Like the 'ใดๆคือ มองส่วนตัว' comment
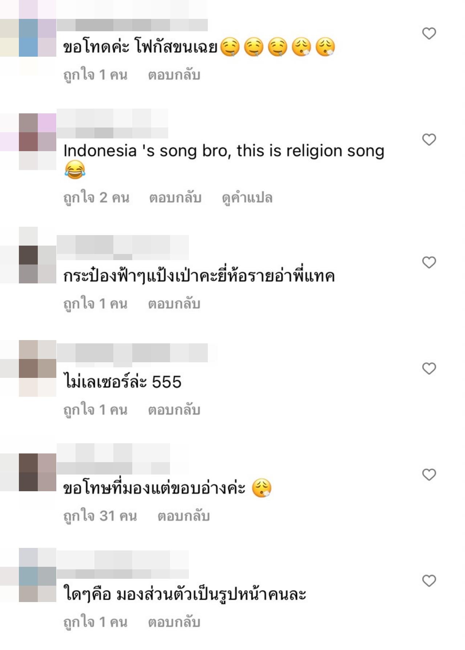Screen dimensions: 465x650 tap(429, 581)
